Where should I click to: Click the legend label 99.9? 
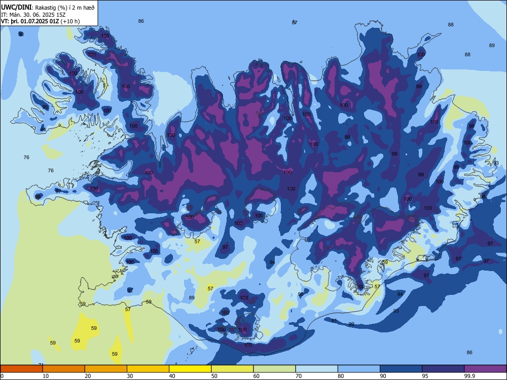point(469,376)
